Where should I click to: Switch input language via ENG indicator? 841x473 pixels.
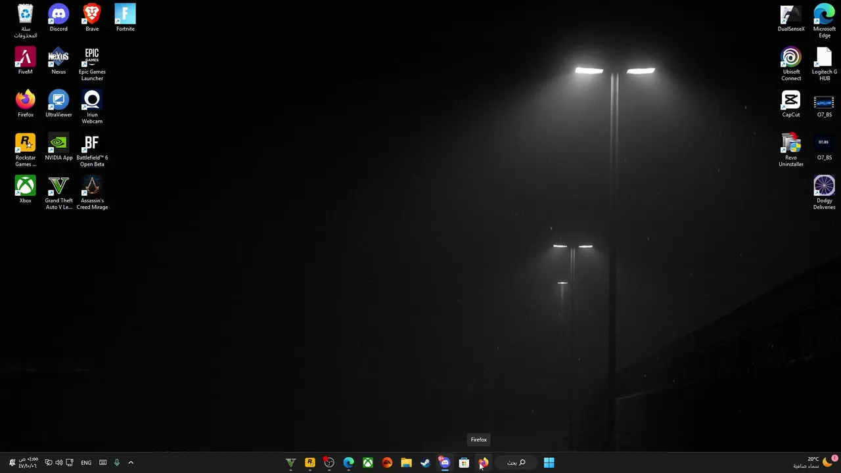click(86, 462)
